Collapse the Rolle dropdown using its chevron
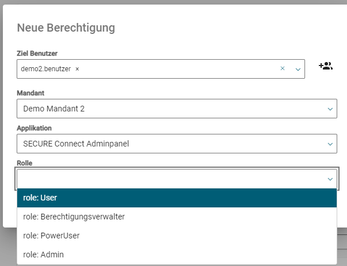 pos(330,179)
